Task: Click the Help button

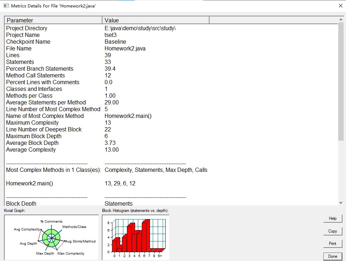Action: point(333,218)
